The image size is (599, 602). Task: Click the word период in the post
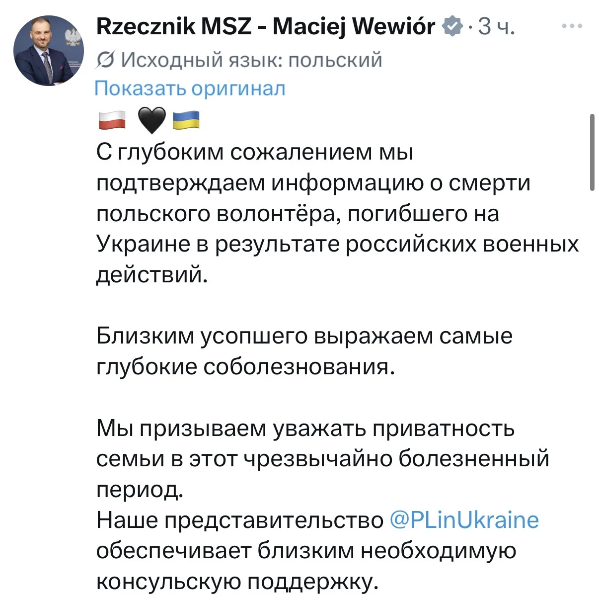140,490
